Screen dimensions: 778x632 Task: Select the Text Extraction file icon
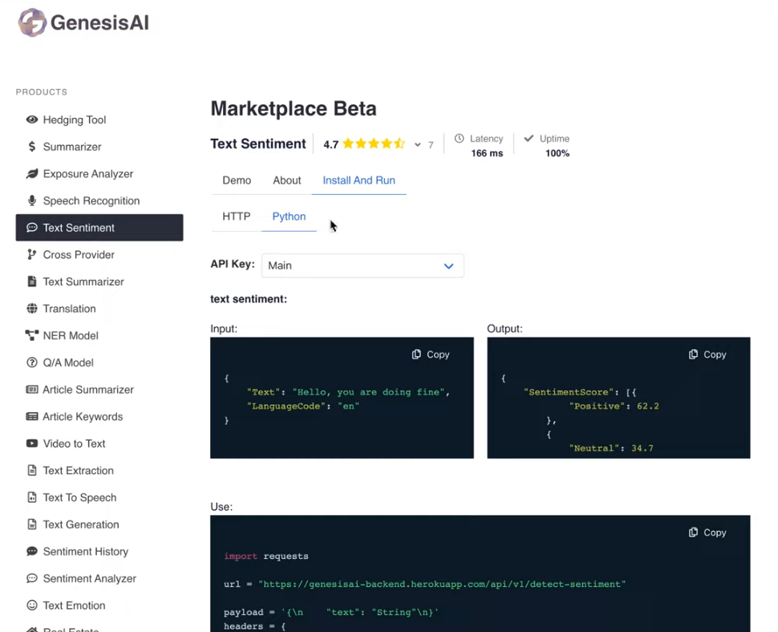pyautogui.click(x=32, y=470)
